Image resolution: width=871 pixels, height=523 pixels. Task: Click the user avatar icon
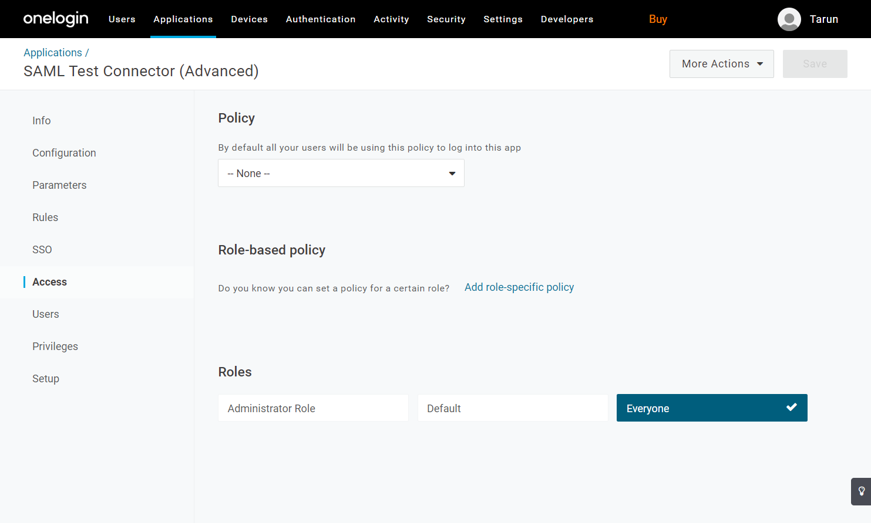point(789,19)
